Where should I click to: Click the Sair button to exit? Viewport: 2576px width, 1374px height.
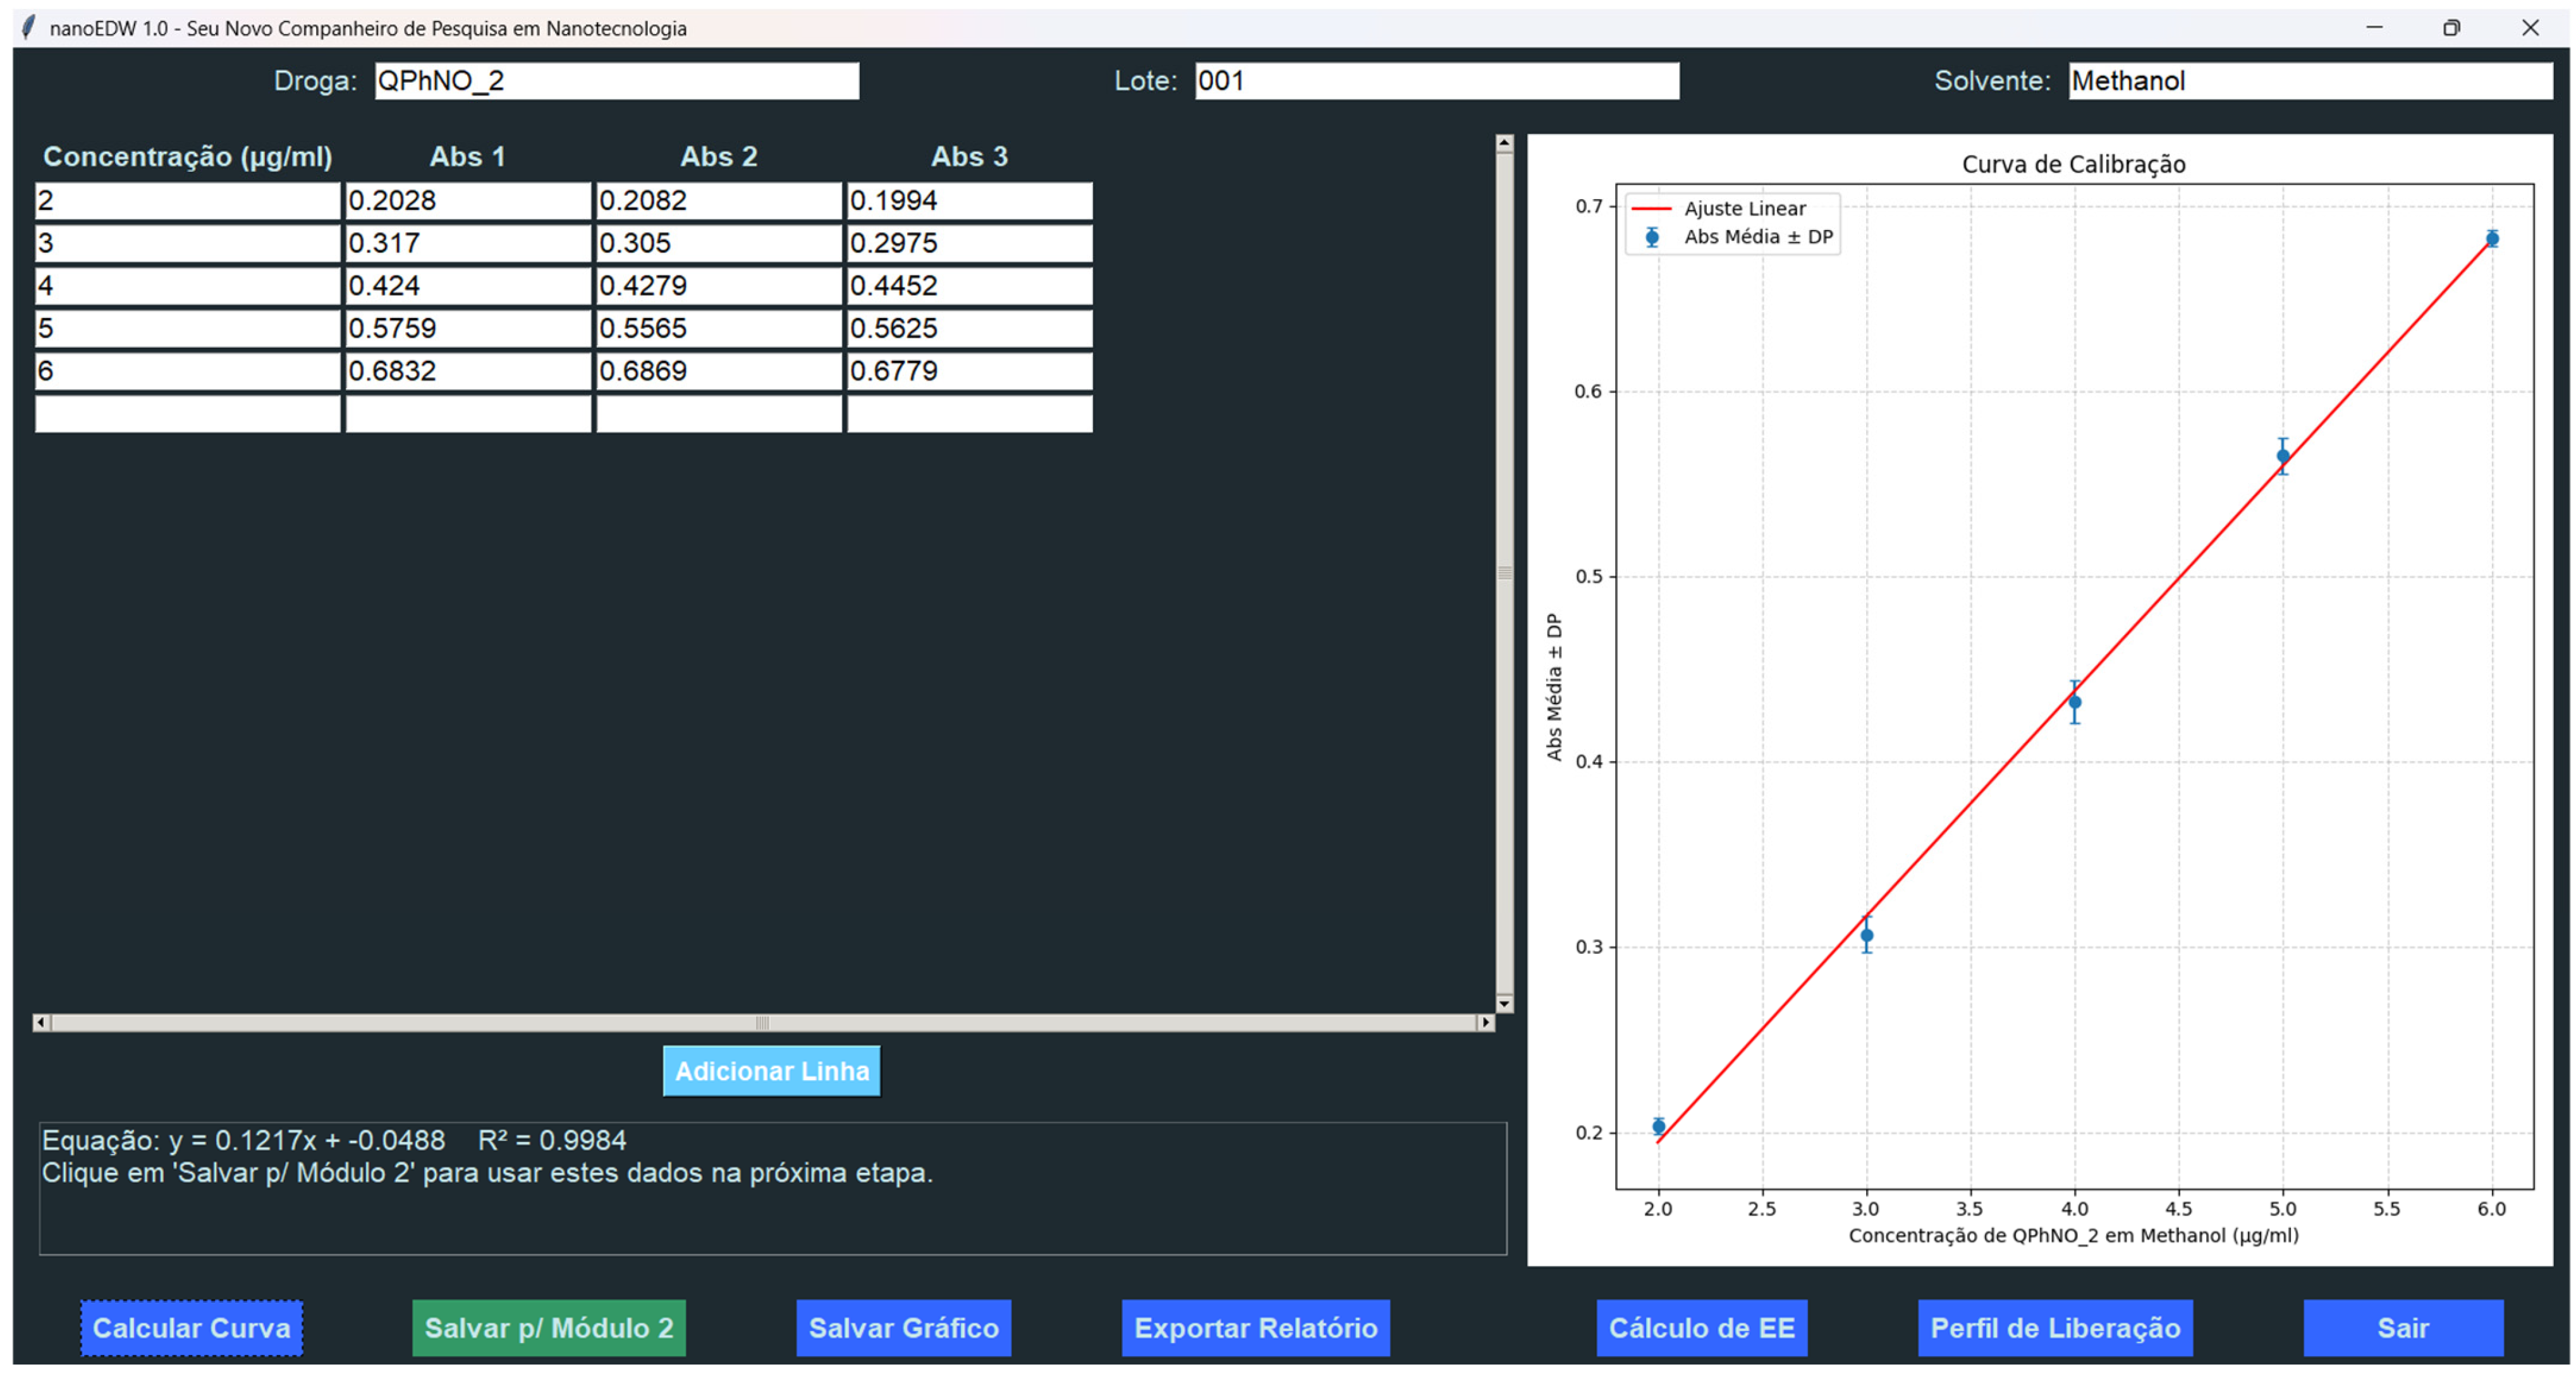[x=2402, y=1328]
